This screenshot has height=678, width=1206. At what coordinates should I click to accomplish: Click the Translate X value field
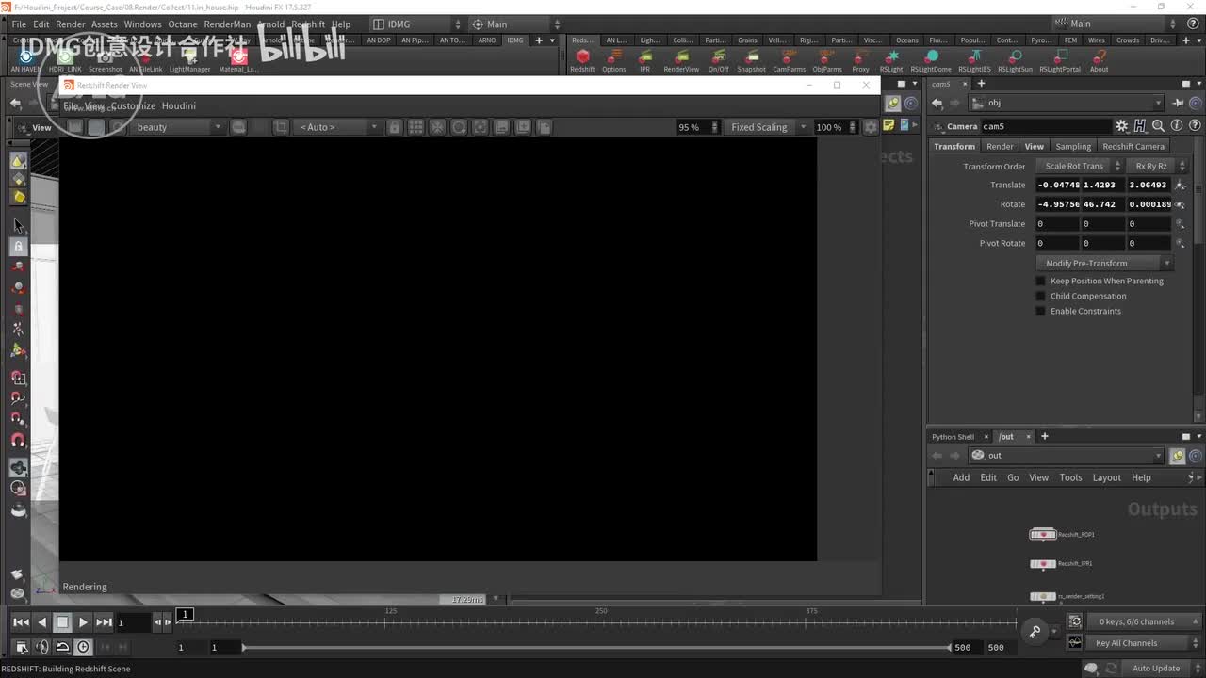(x=1058, y=185)
